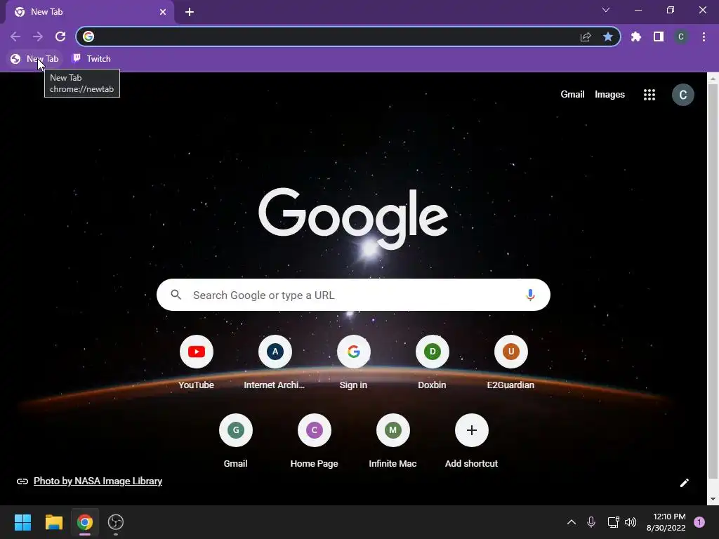Close the New Tab tab
719x539 pixels.
coord(163,13)
